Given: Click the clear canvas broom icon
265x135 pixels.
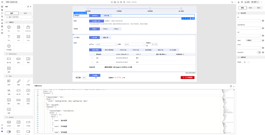Looking at the screenshot, I should click(x=238, y=2).
